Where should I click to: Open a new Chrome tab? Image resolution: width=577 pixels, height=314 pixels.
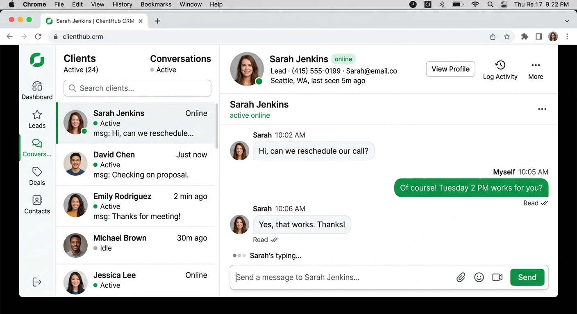pos(157,21)
